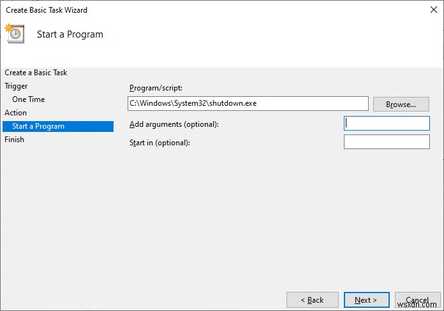The width and height of the screenshot is (444, 311).
Task: Click the Program/script path field
Action: point(248,103)
